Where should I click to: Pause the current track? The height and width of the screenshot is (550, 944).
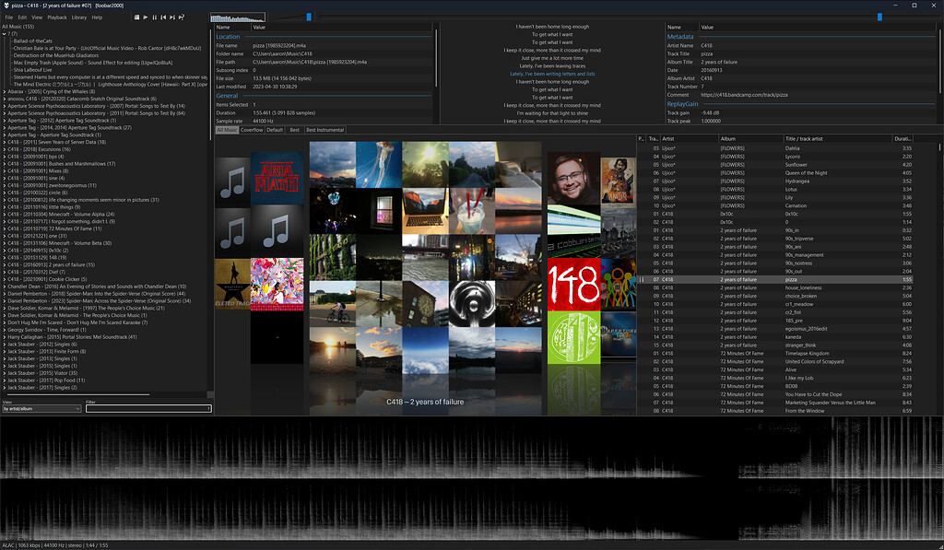(x=155, y=18)
